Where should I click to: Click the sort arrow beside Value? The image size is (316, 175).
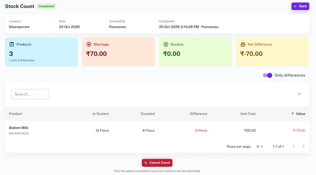point(292,114)
